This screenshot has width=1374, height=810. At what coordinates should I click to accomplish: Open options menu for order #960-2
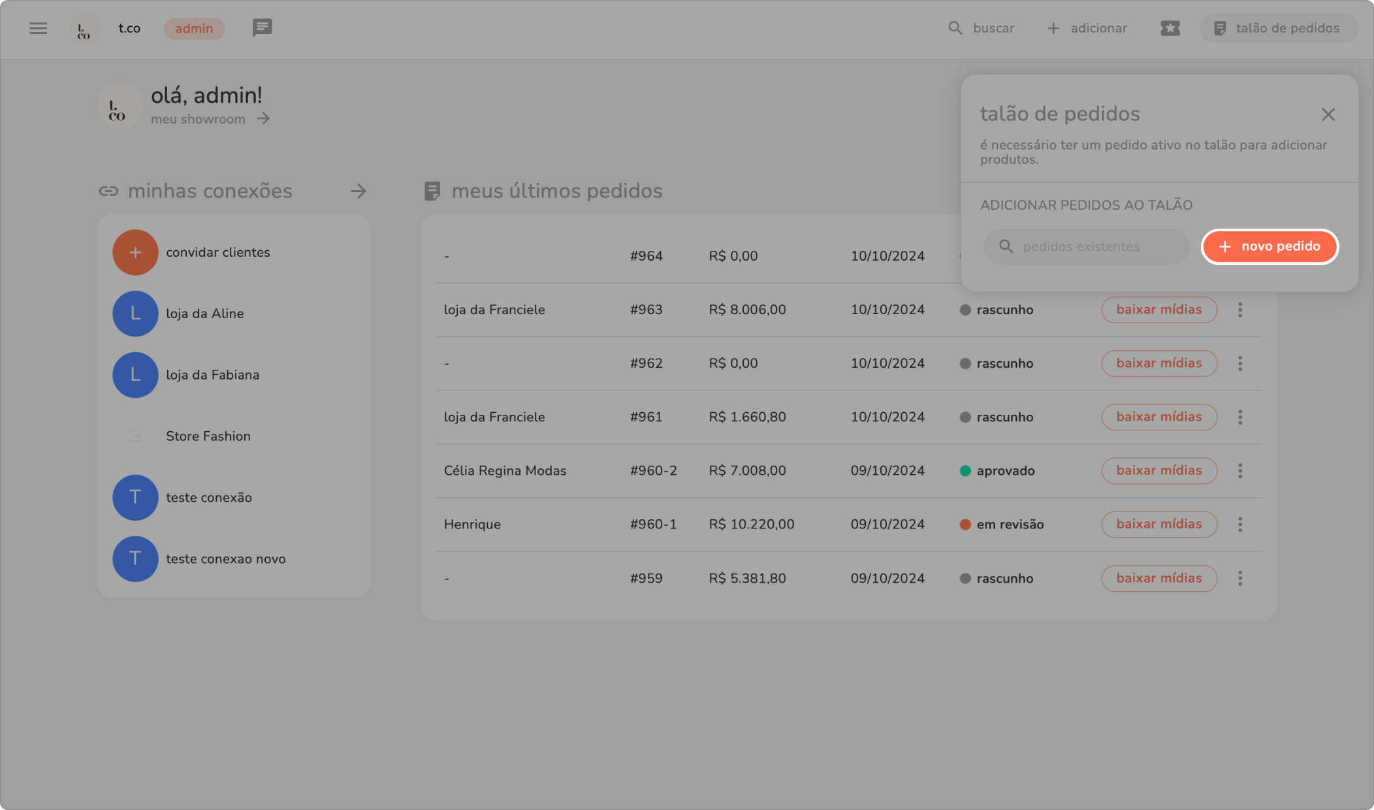[1239, 470]
